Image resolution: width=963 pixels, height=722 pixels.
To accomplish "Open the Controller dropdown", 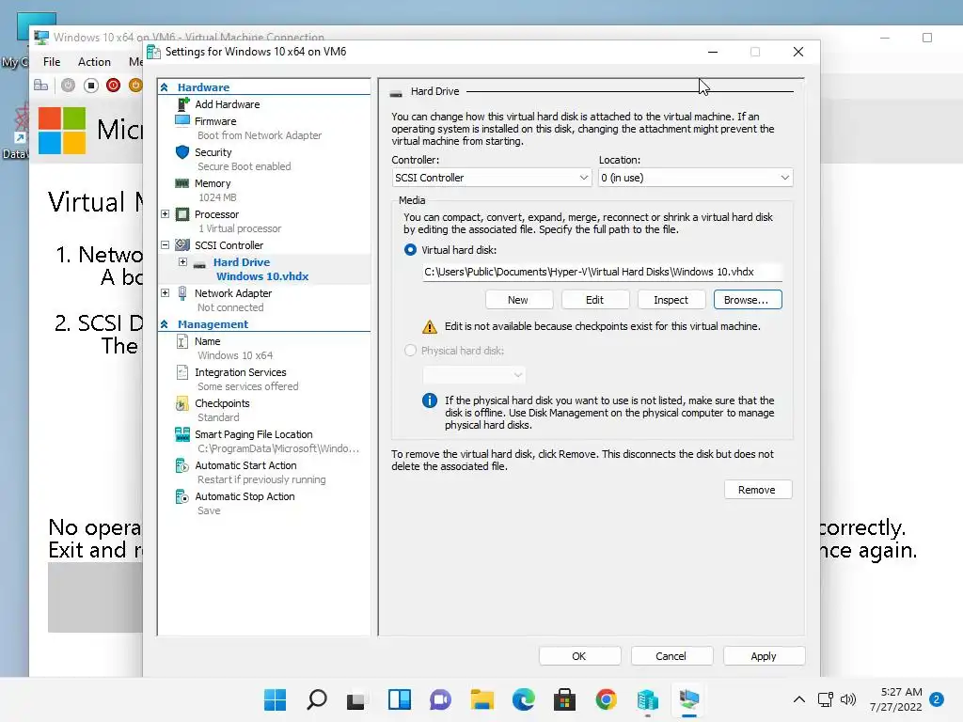I will (x=491, y=178).
